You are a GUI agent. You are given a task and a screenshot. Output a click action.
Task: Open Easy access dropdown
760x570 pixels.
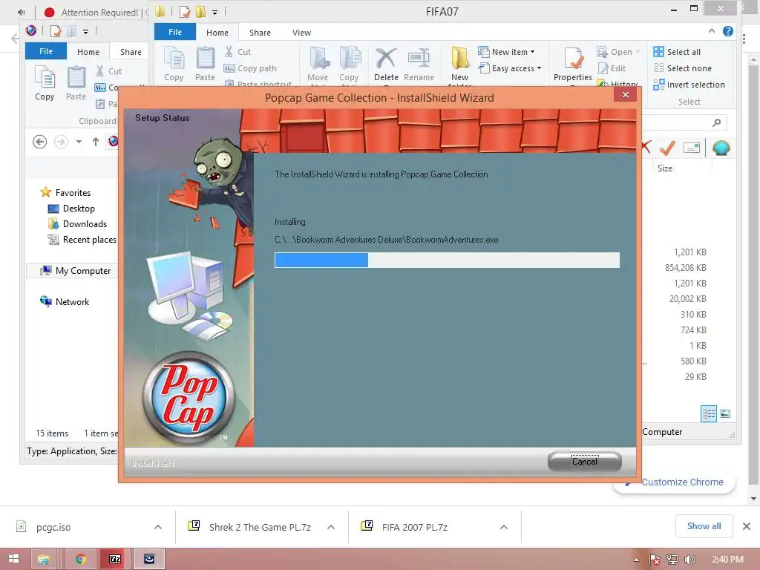[x=510, y=68]
